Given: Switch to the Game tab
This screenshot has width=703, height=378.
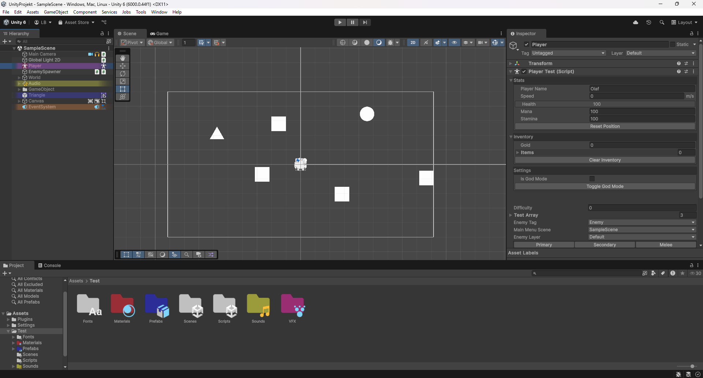Looking at the screenshot, I should 159,33.
